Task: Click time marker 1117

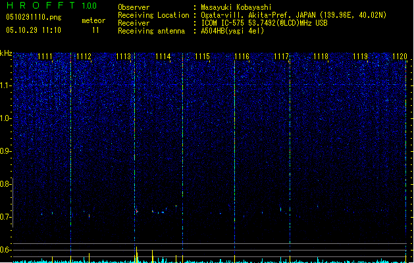Action: [282, 56]
